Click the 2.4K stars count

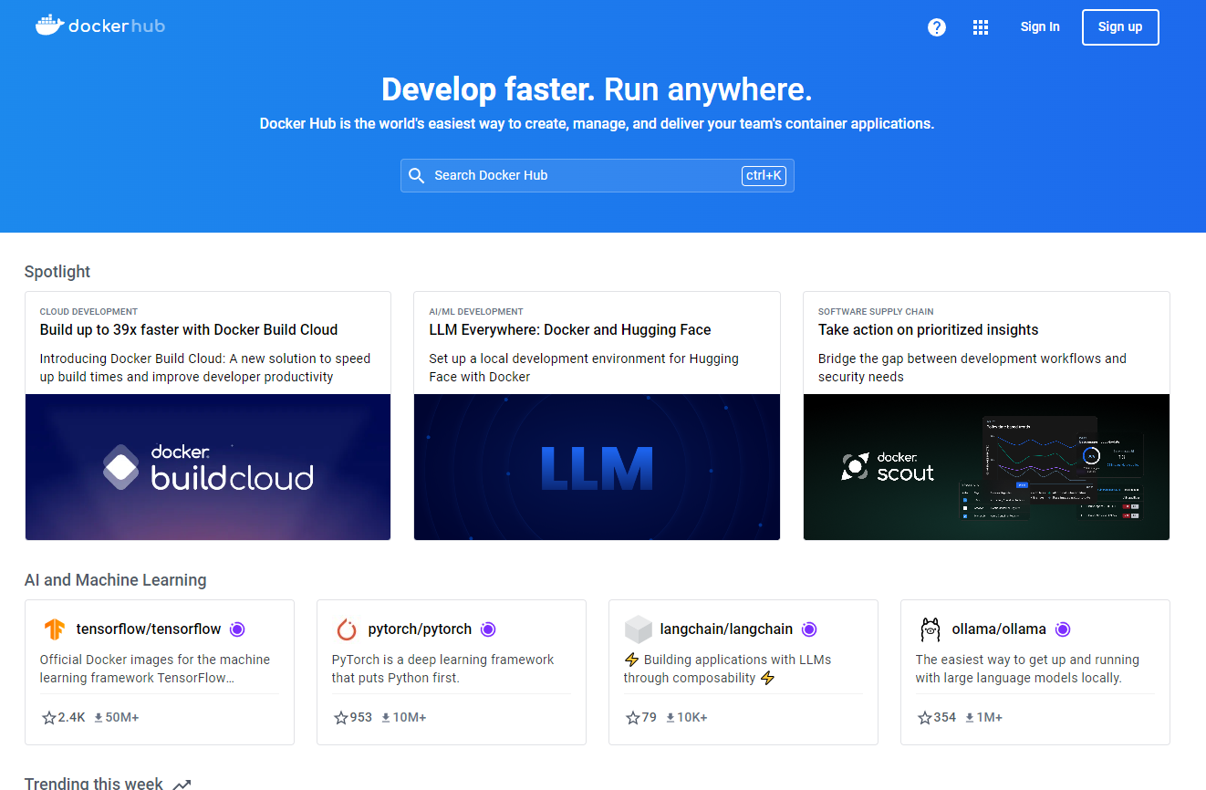click(x=72, y=718)
